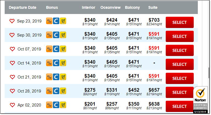
Task: Click yellow bonus icon for Oct 07
Action: 63,49
